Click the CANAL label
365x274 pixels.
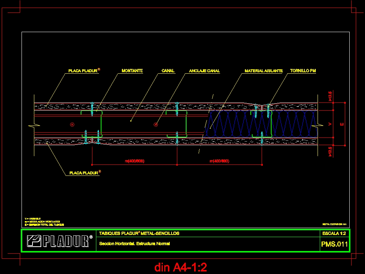(x=168, y=71)
